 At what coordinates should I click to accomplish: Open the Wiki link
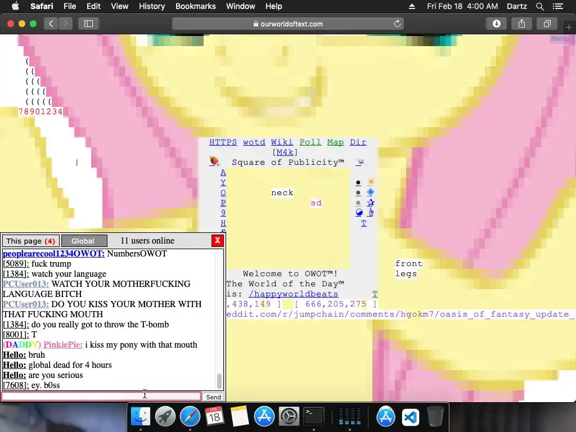pos(282,142)
